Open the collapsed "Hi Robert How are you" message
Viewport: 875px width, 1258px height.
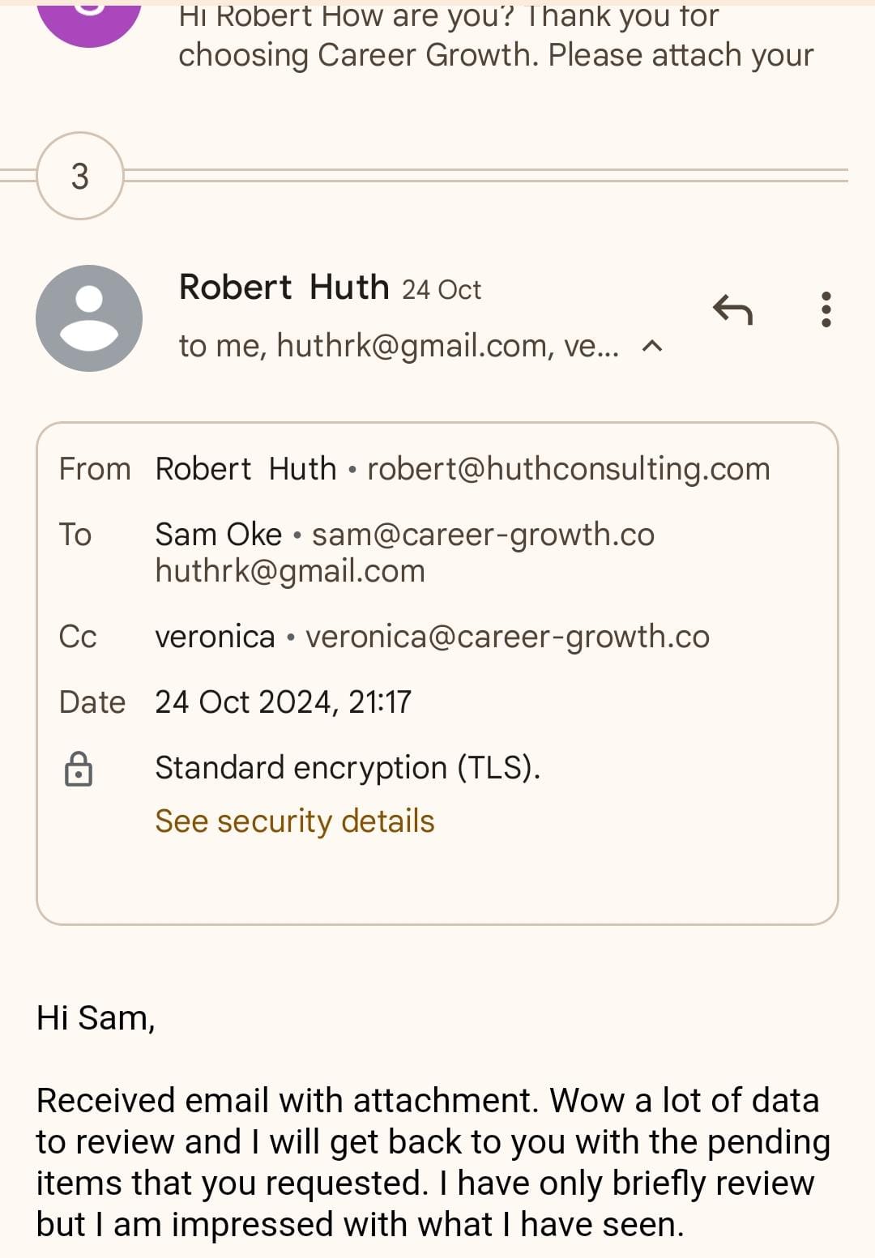(495, 36)
